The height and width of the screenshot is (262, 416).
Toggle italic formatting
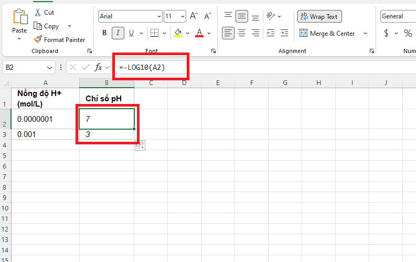[118, 33]
